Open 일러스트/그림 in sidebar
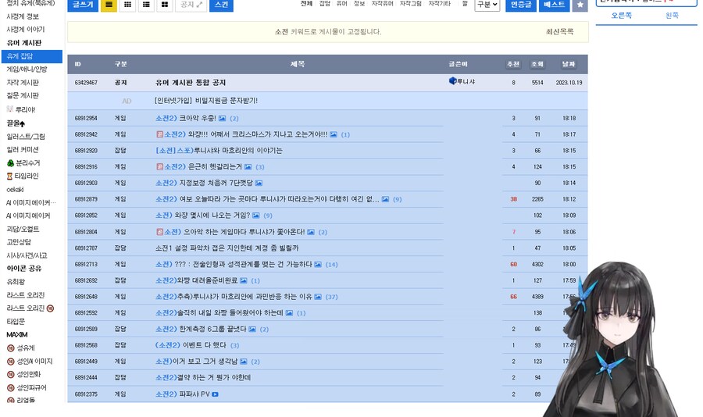 coord(26,137)
